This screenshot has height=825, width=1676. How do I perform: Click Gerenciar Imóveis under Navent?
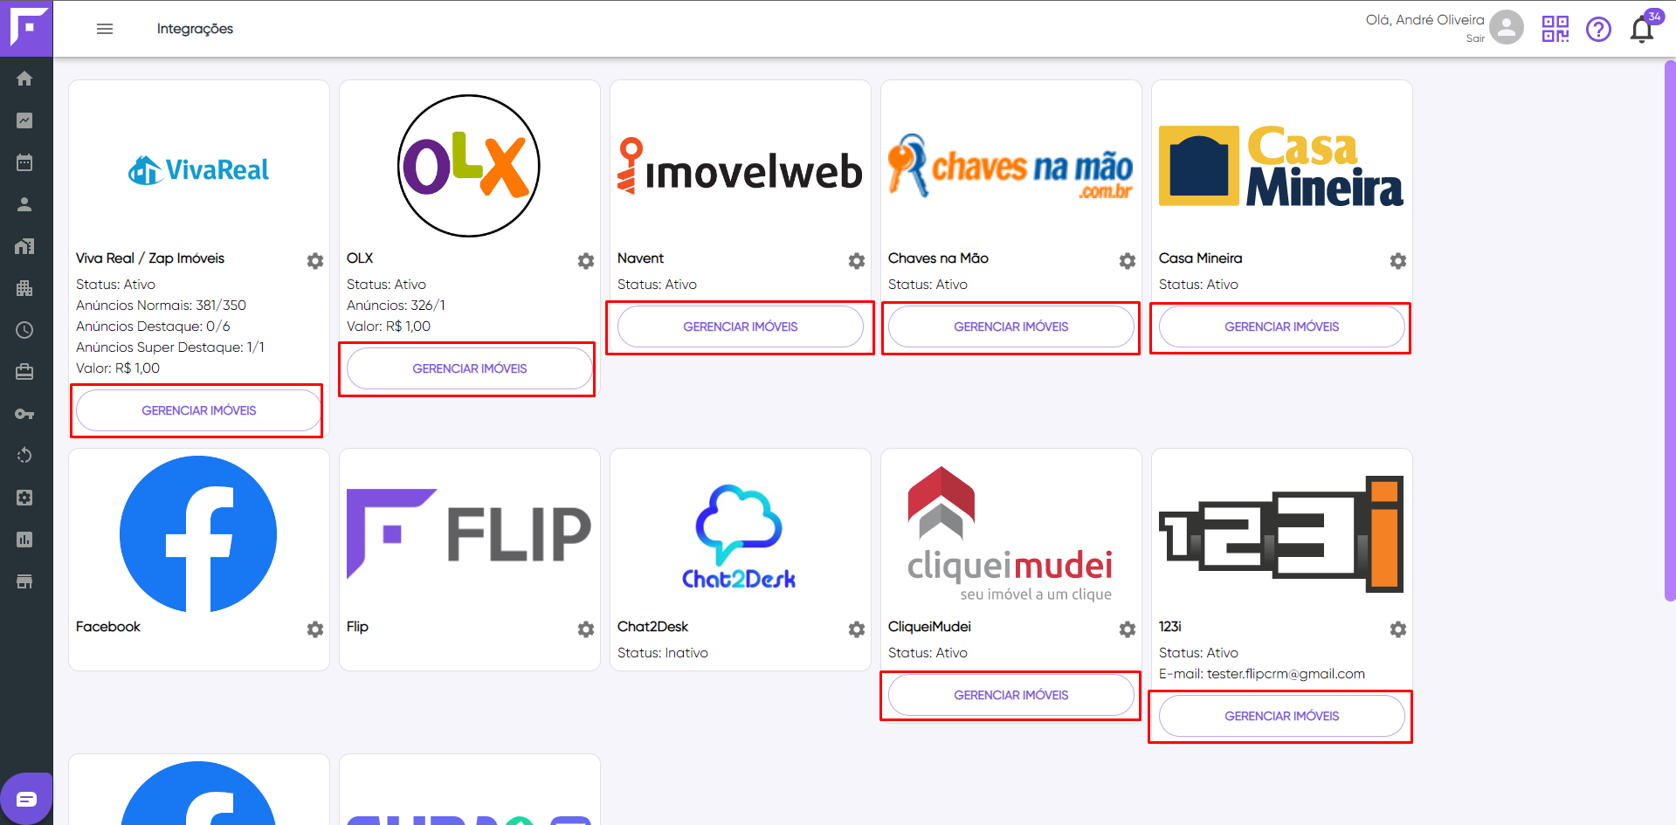coord(741,327)
